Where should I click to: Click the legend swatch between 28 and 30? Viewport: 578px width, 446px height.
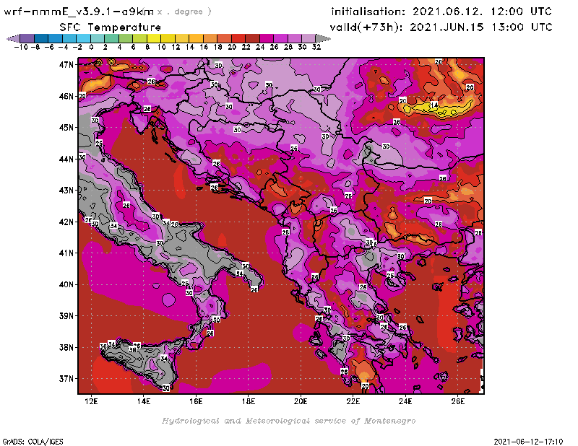point(294,38)
